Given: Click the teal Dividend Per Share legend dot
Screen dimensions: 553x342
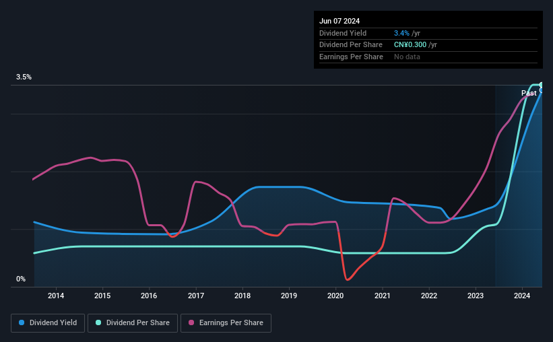Looking at the screenshot, I should [x=98, y=323].
